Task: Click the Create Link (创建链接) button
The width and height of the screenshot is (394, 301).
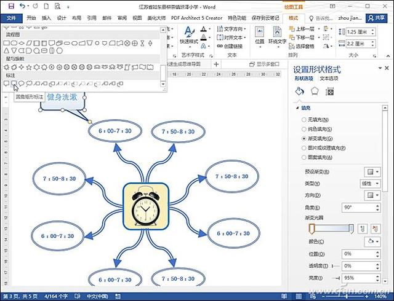Action: click(x=233, y=46)
